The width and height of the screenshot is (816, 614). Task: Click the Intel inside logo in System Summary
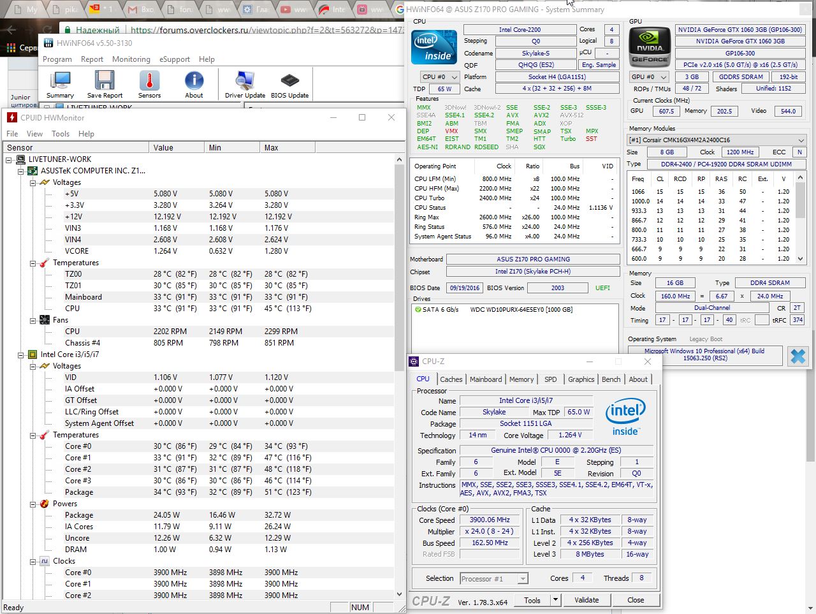pos(434,47)
